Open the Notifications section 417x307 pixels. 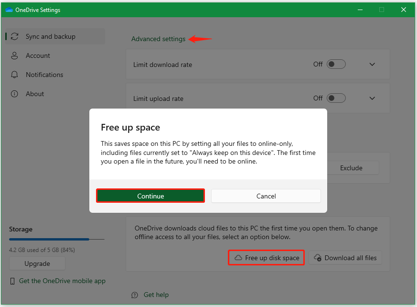pyautogui.click(x=55, y=75)
